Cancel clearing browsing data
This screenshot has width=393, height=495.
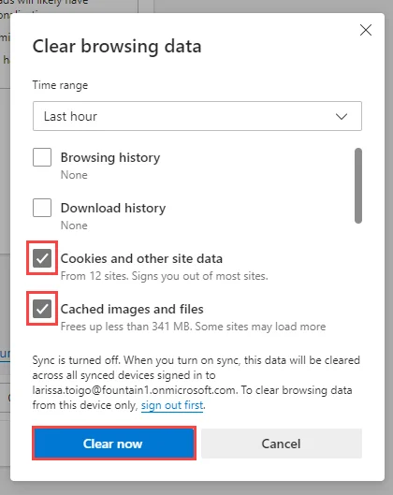tap(282, 444)
